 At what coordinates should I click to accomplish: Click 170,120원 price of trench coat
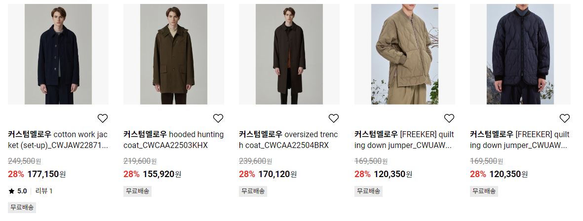coord(278,174)
